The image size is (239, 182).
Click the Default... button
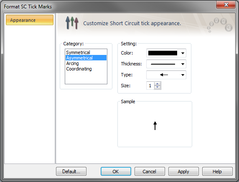[71, 171]
